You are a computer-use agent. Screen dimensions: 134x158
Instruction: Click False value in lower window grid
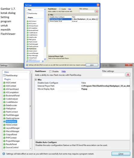point(84,83)
